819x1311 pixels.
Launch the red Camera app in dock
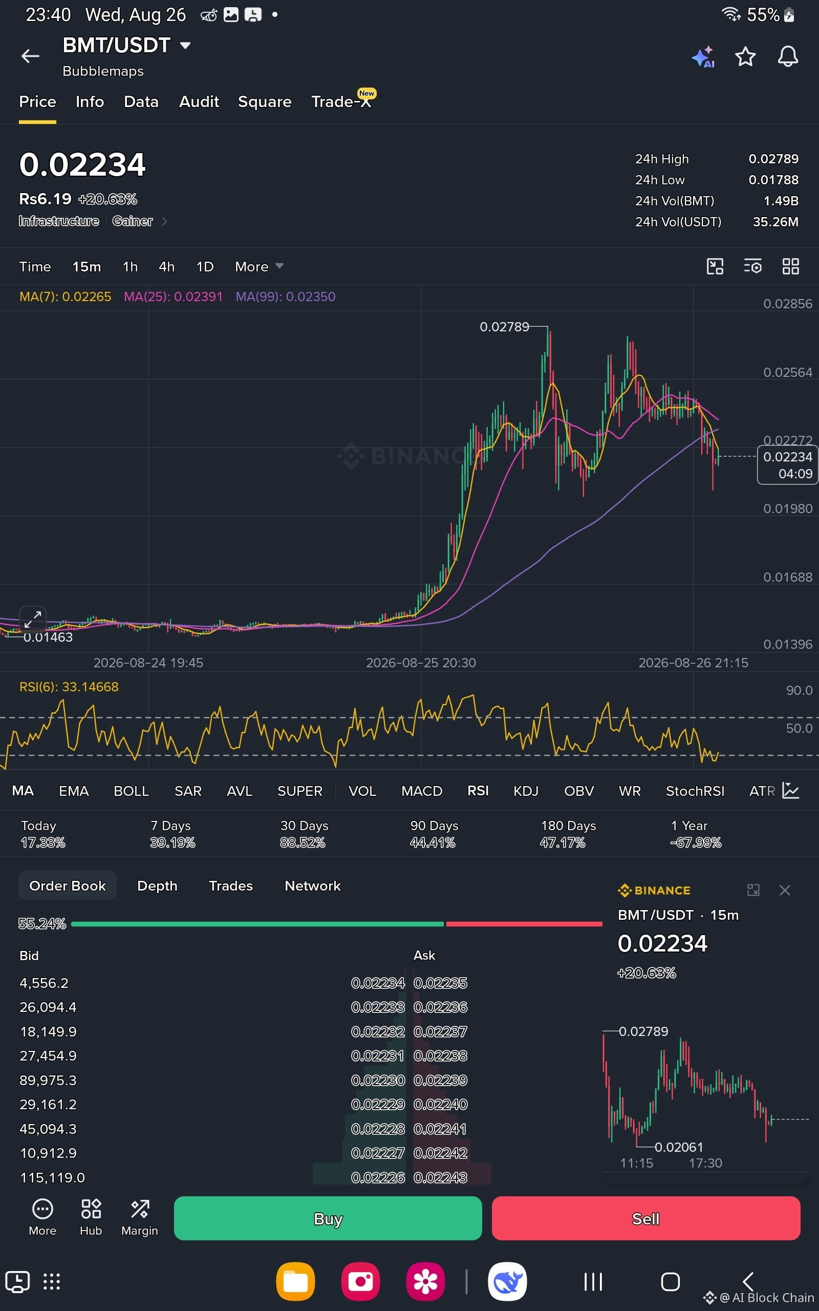click(360, 1281)
